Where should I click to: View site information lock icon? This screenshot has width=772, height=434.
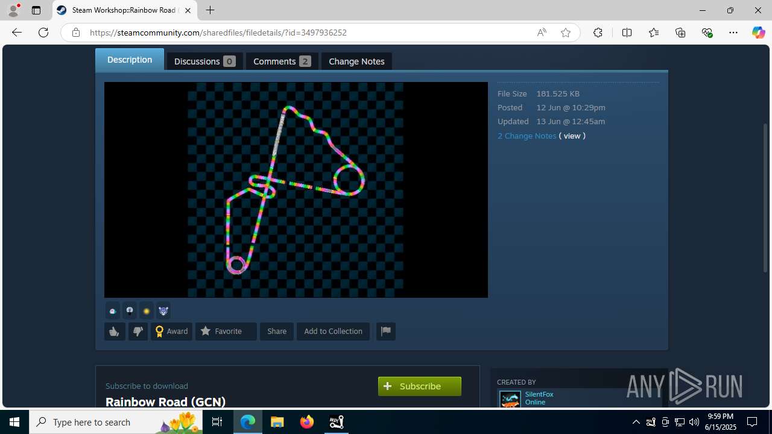76,33
